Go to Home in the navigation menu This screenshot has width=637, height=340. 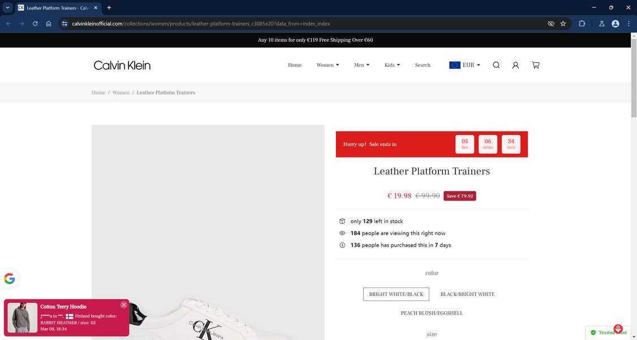pos(295,65)
